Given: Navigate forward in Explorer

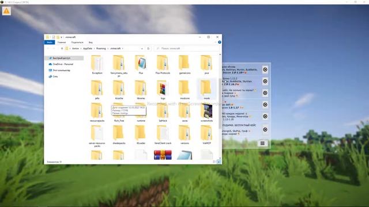Looking at the screenshot, I should [x=54, y=48].
